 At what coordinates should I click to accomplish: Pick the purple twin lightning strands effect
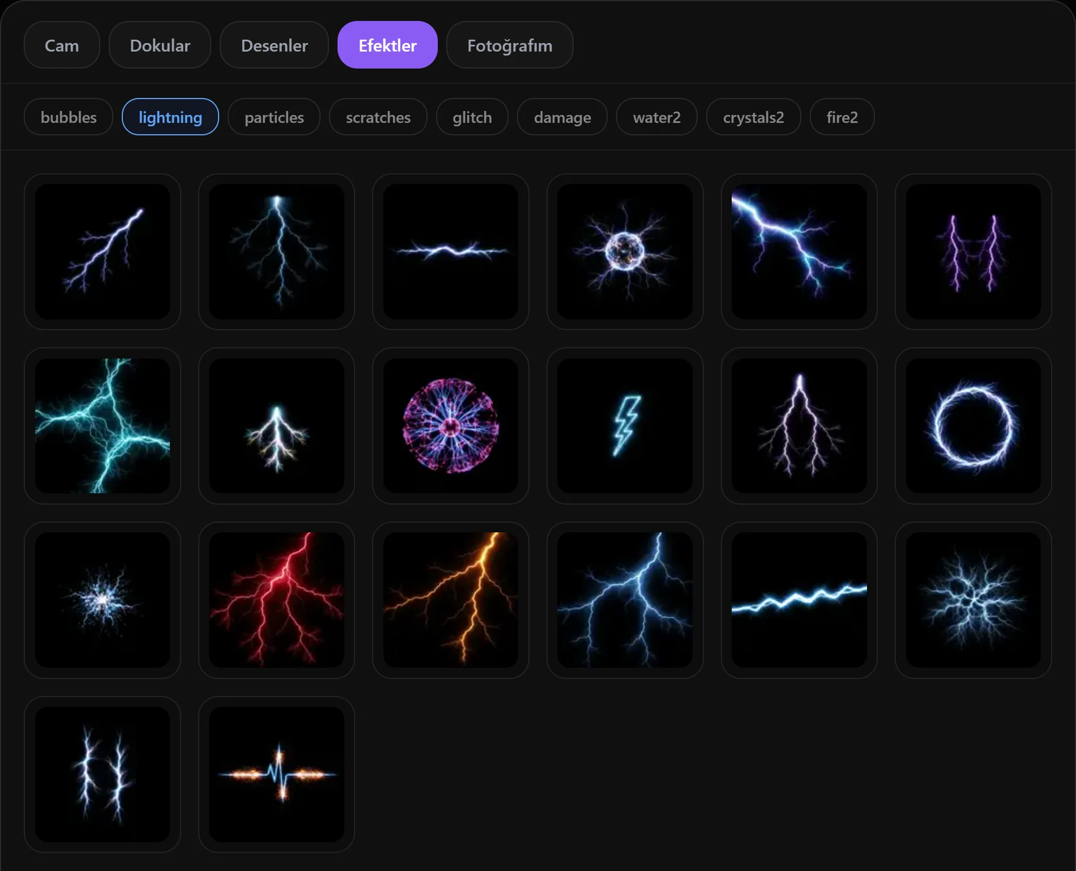(x=973, y=251)
